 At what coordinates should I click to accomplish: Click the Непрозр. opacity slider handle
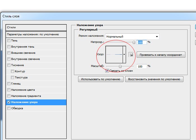(134, 42)
